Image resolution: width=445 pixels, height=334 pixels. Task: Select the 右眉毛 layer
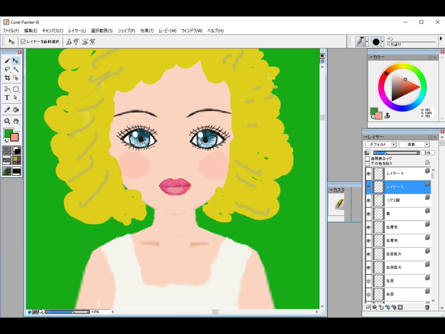click(398, 241)
